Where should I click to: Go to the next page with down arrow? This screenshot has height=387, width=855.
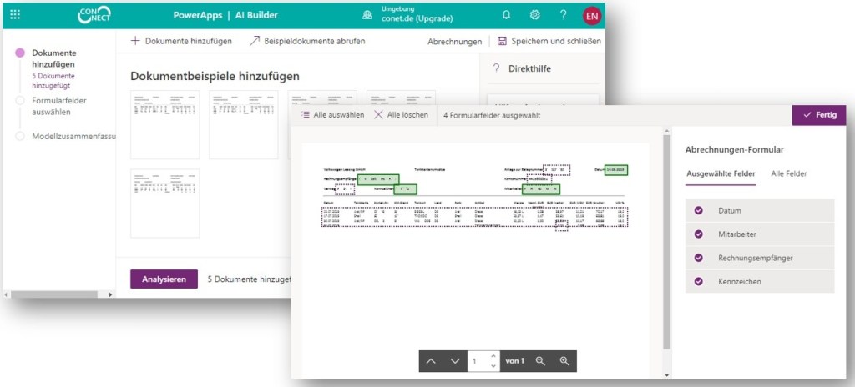pos(455,361)
